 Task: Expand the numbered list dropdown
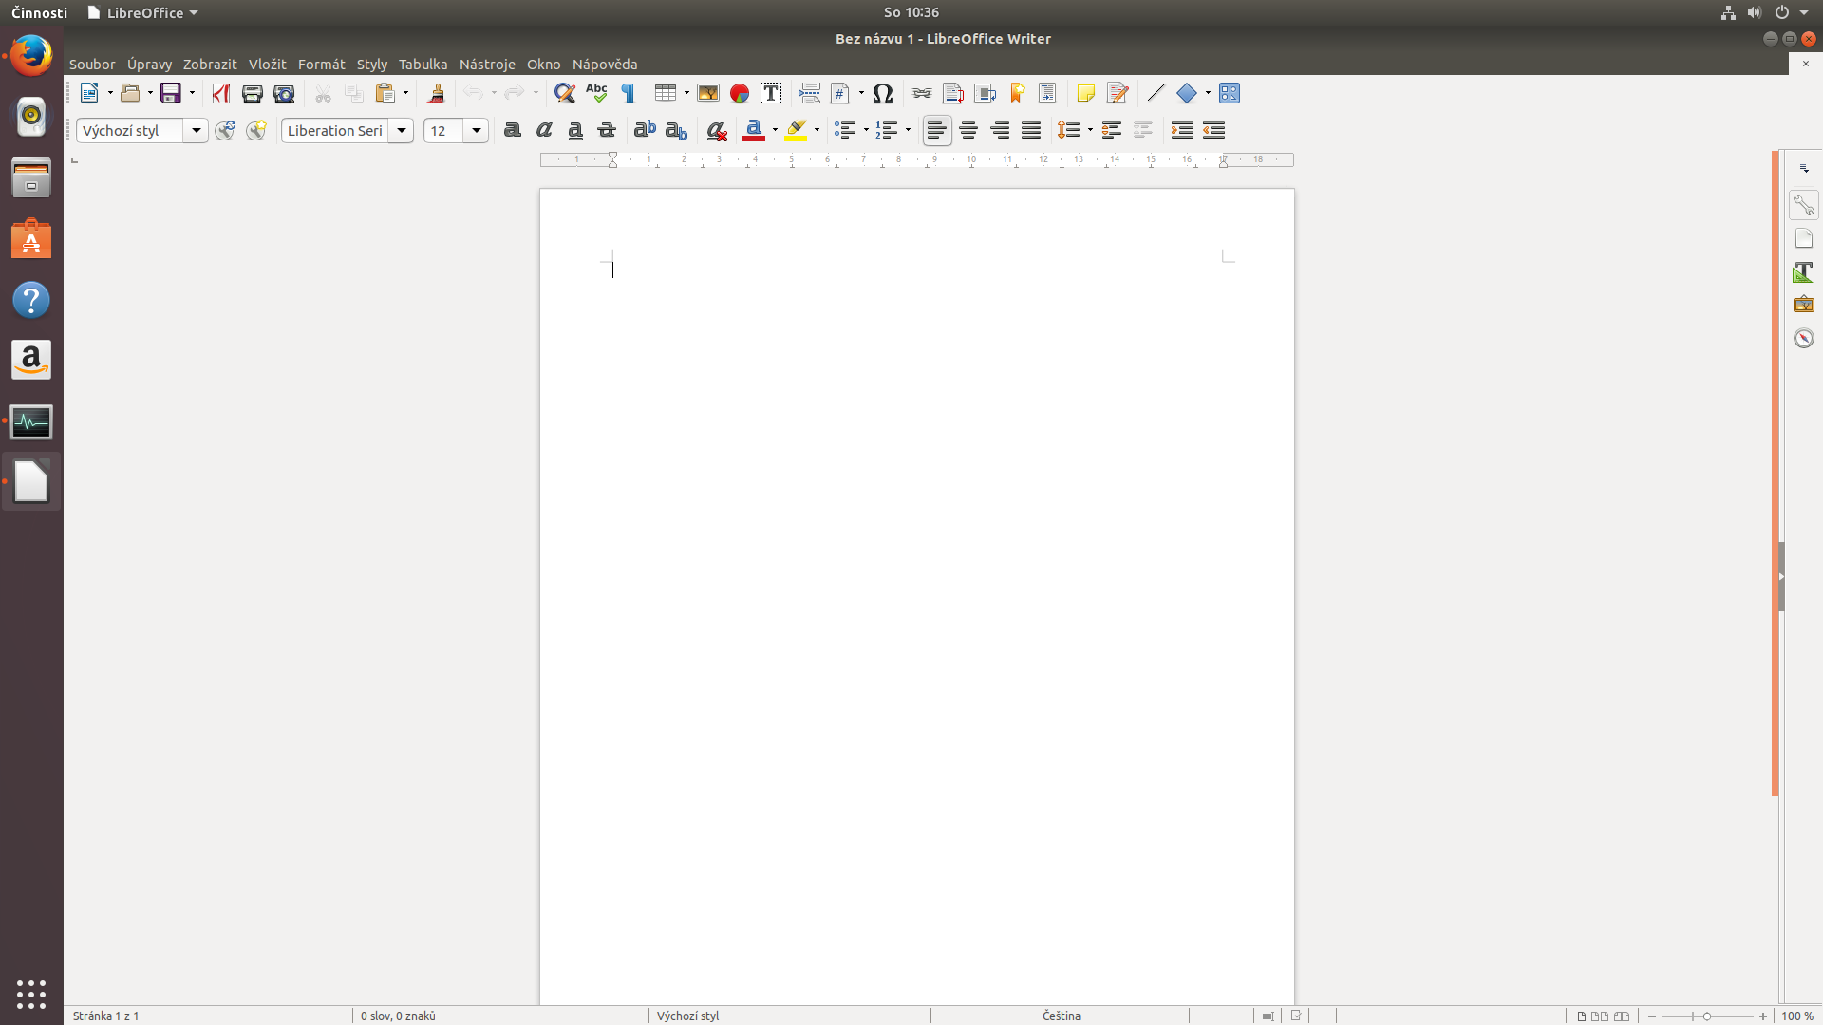pyautogui.click(x=908, y=130)
